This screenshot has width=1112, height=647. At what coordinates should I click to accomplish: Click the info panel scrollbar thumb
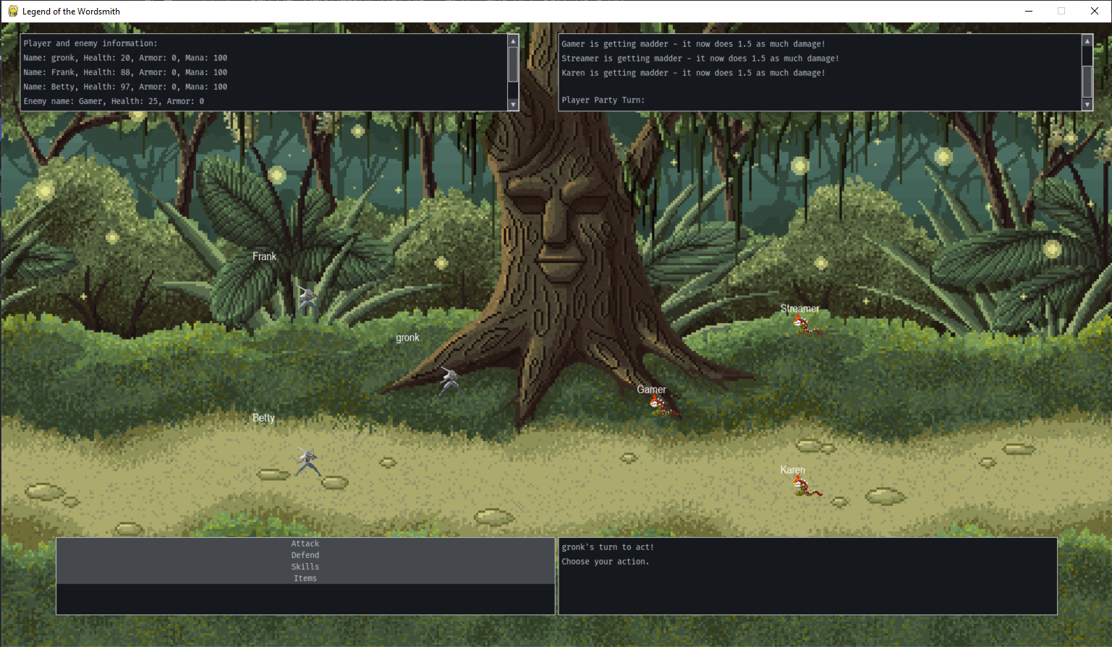point(513,64)
